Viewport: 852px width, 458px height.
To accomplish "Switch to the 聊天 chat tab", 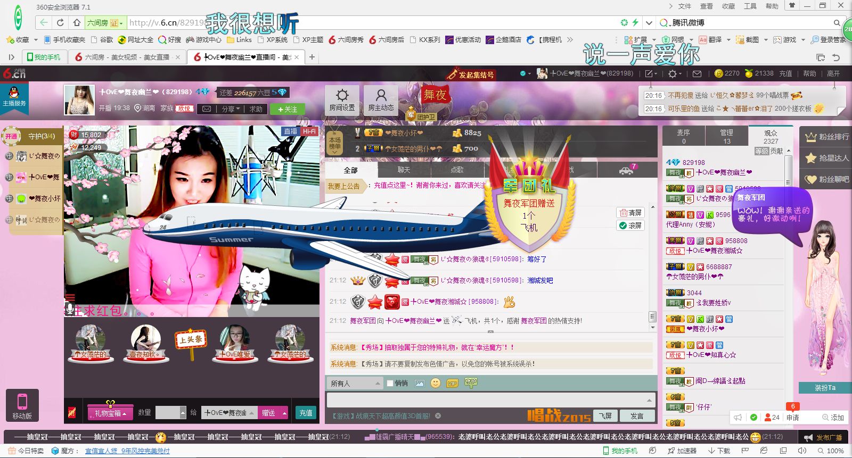I will coord(404,170).
